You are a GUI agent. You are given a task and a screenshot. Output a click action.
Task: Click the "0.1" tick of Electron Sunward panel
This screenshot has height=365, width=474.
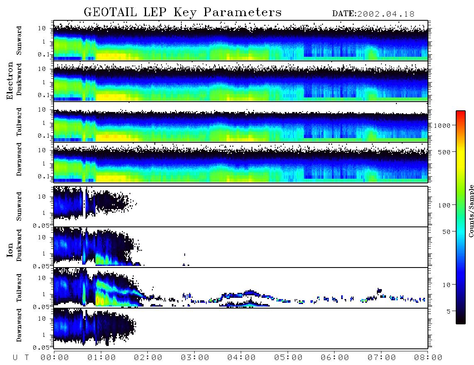[x=43, y=55]
